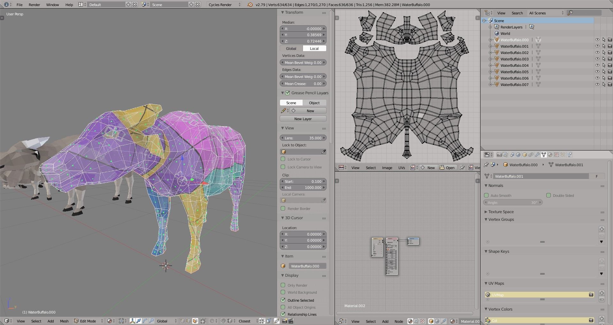Image resolution: width=613 pixels, height=325 pixels.
Task: Disable Outline Selected checkbox
Action: 283,300
